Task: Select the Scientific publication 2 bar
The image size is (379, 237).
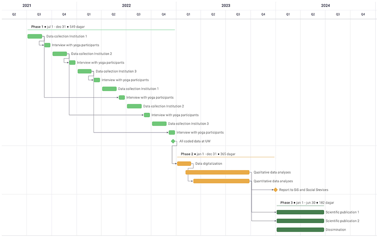Action: point(300,221)
